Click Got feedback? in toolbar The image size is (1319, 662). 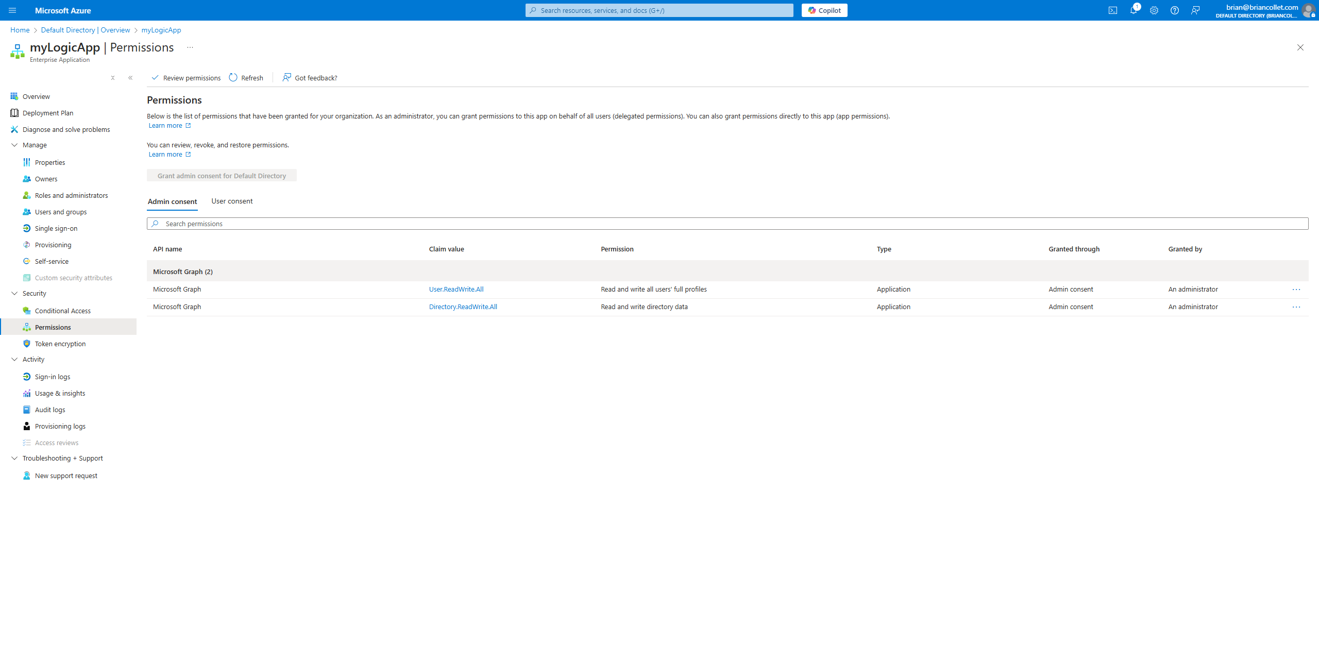pyautogui.click(x=310, y=78)
